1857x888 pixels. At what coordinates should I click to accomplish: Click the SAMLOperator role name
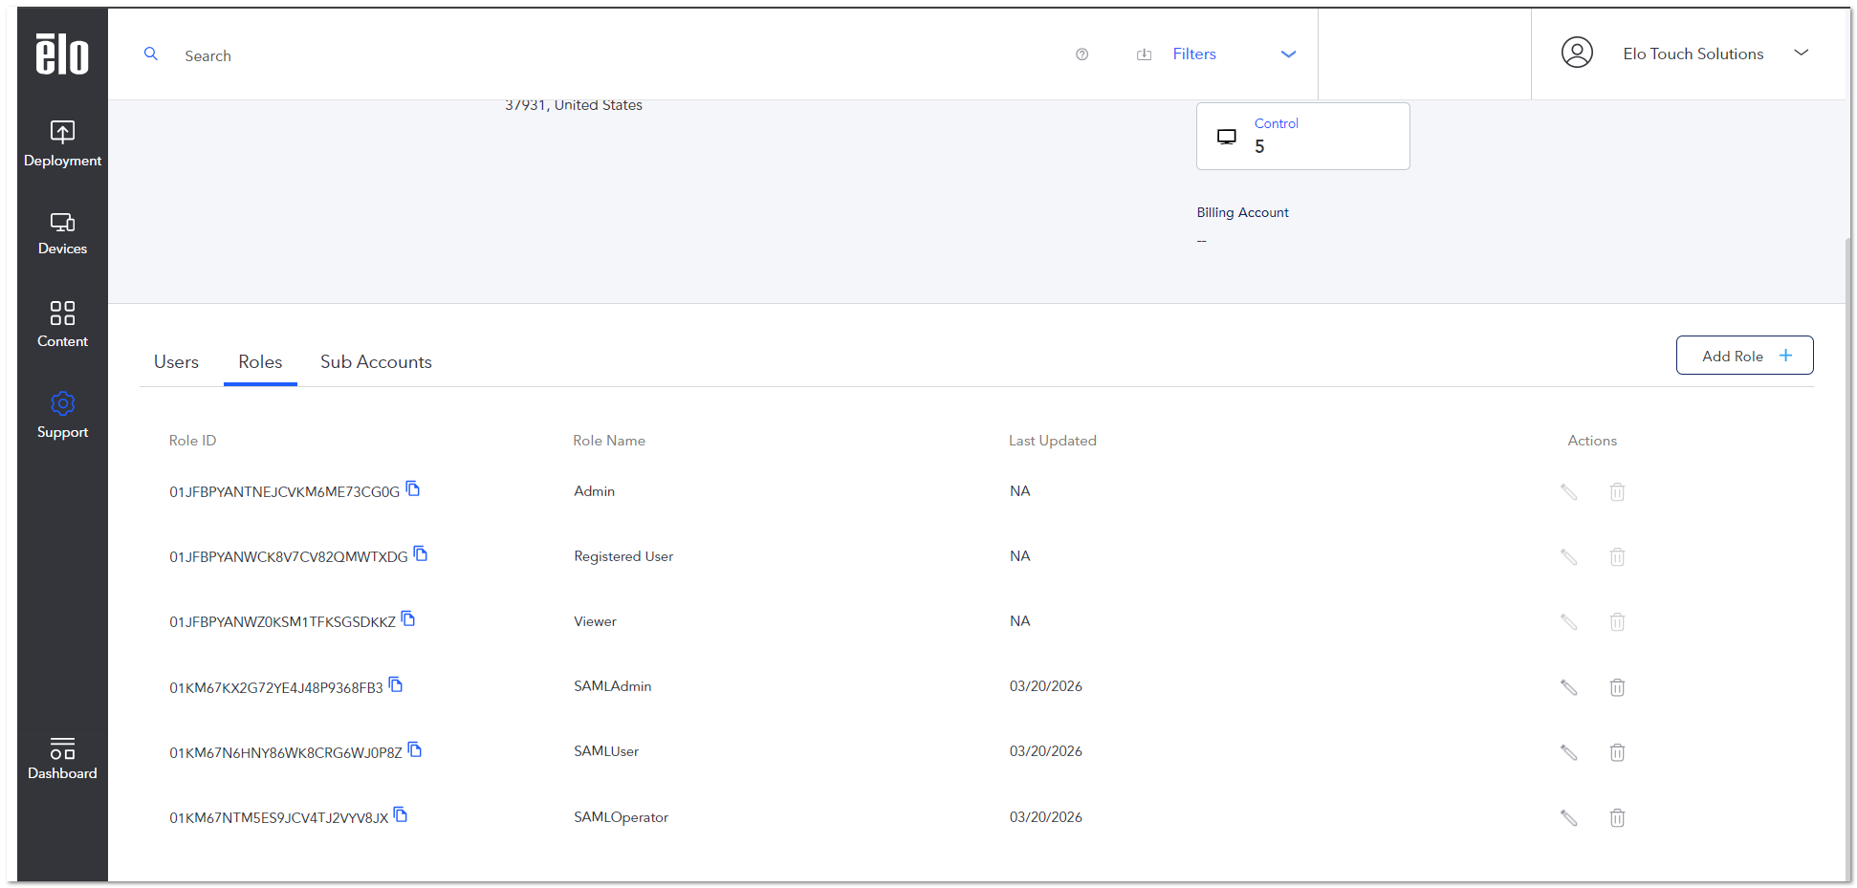621,817
